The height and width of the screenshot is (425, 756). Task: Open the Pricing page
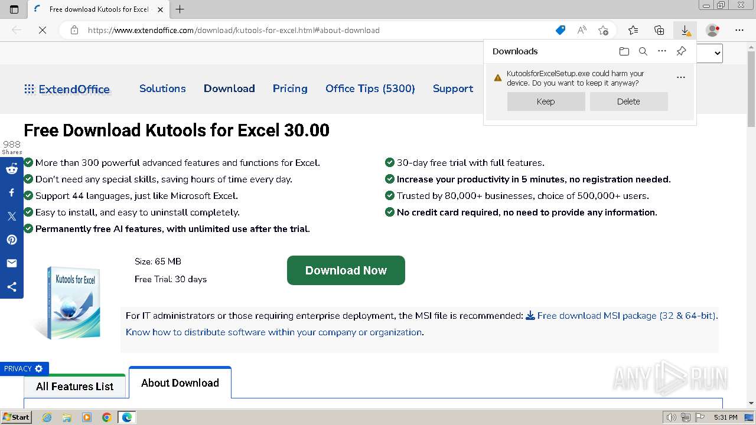290,89
